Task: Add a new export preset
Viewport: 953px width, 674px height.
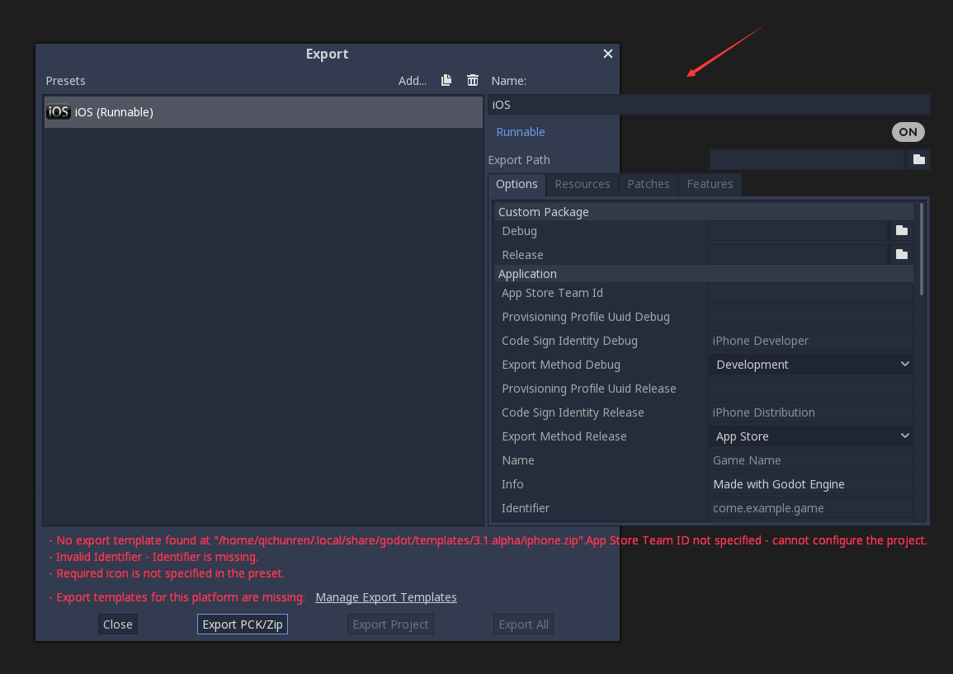Action: point(412,80)
